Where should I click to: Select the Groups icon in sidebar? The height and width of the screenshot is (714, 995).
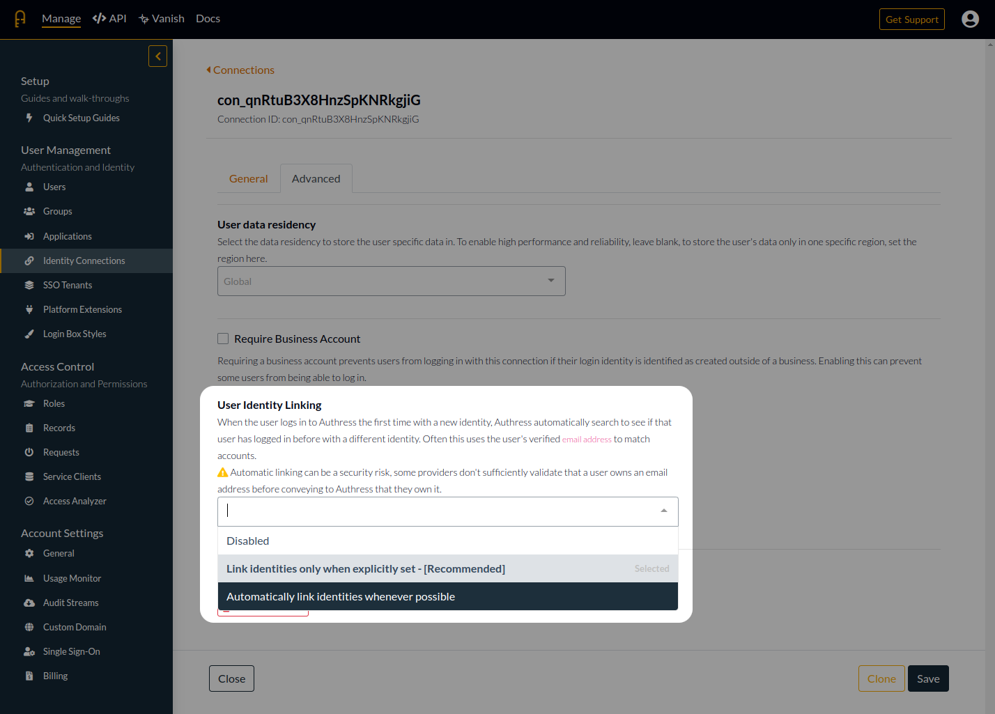click(28, 211)
